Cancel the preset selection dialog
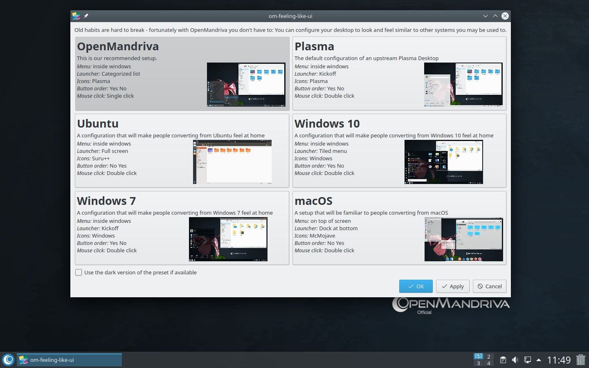 pyautogui.click(x=489, y=286)
